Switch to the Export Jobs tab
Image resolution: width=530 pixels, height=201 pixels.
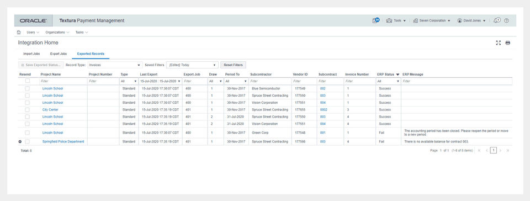coord(58,54)
